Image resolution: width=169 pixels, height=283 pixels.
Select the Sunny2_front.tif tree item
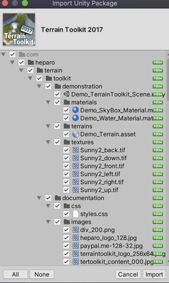[102, 166]
